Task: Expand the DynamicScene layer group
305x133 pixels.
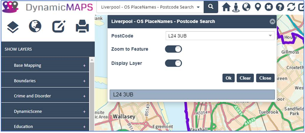Action: pos(45,111)
